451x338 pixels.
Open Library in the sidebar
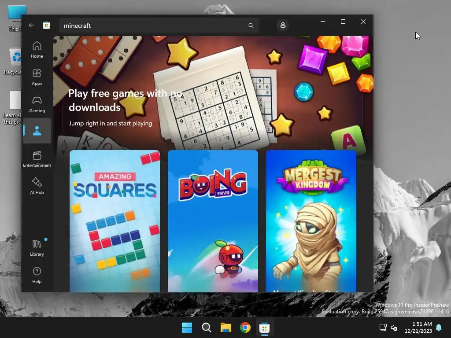37,248
